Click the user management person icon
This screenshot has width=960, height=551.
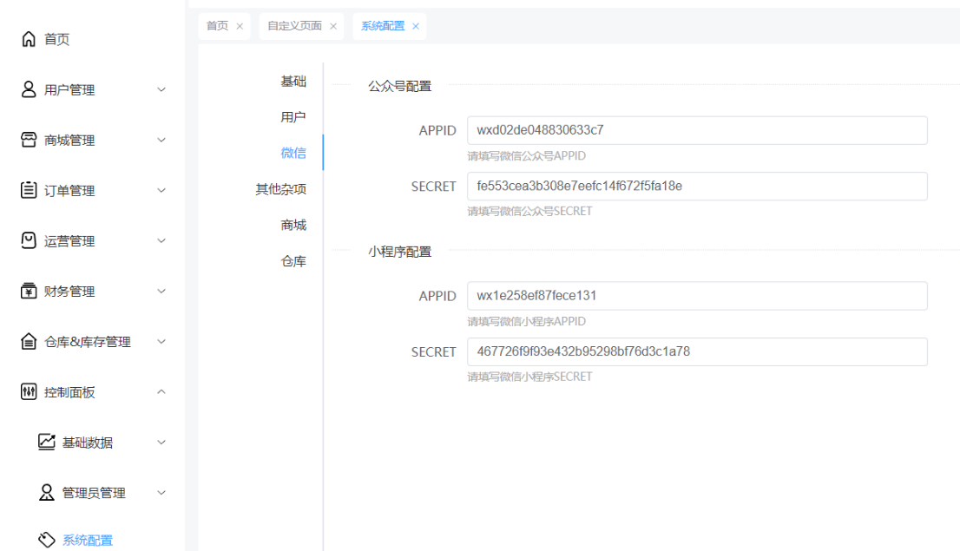click(x=29, y=89)
